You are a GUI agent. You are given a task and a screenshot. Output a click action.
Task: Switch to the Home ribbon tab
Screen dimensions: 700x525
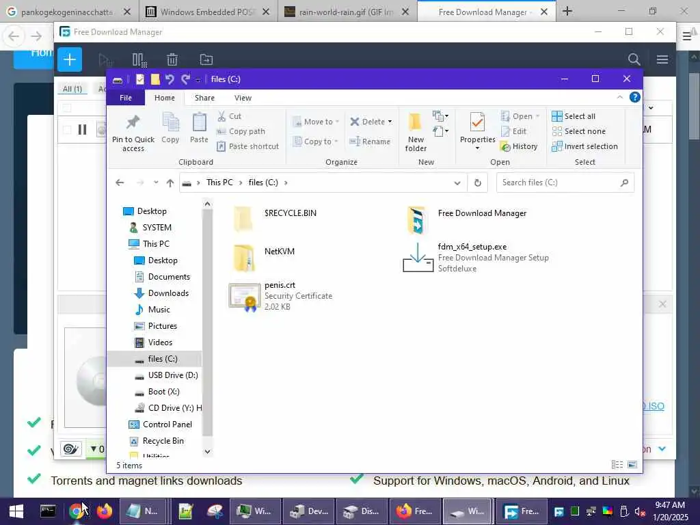165,98
